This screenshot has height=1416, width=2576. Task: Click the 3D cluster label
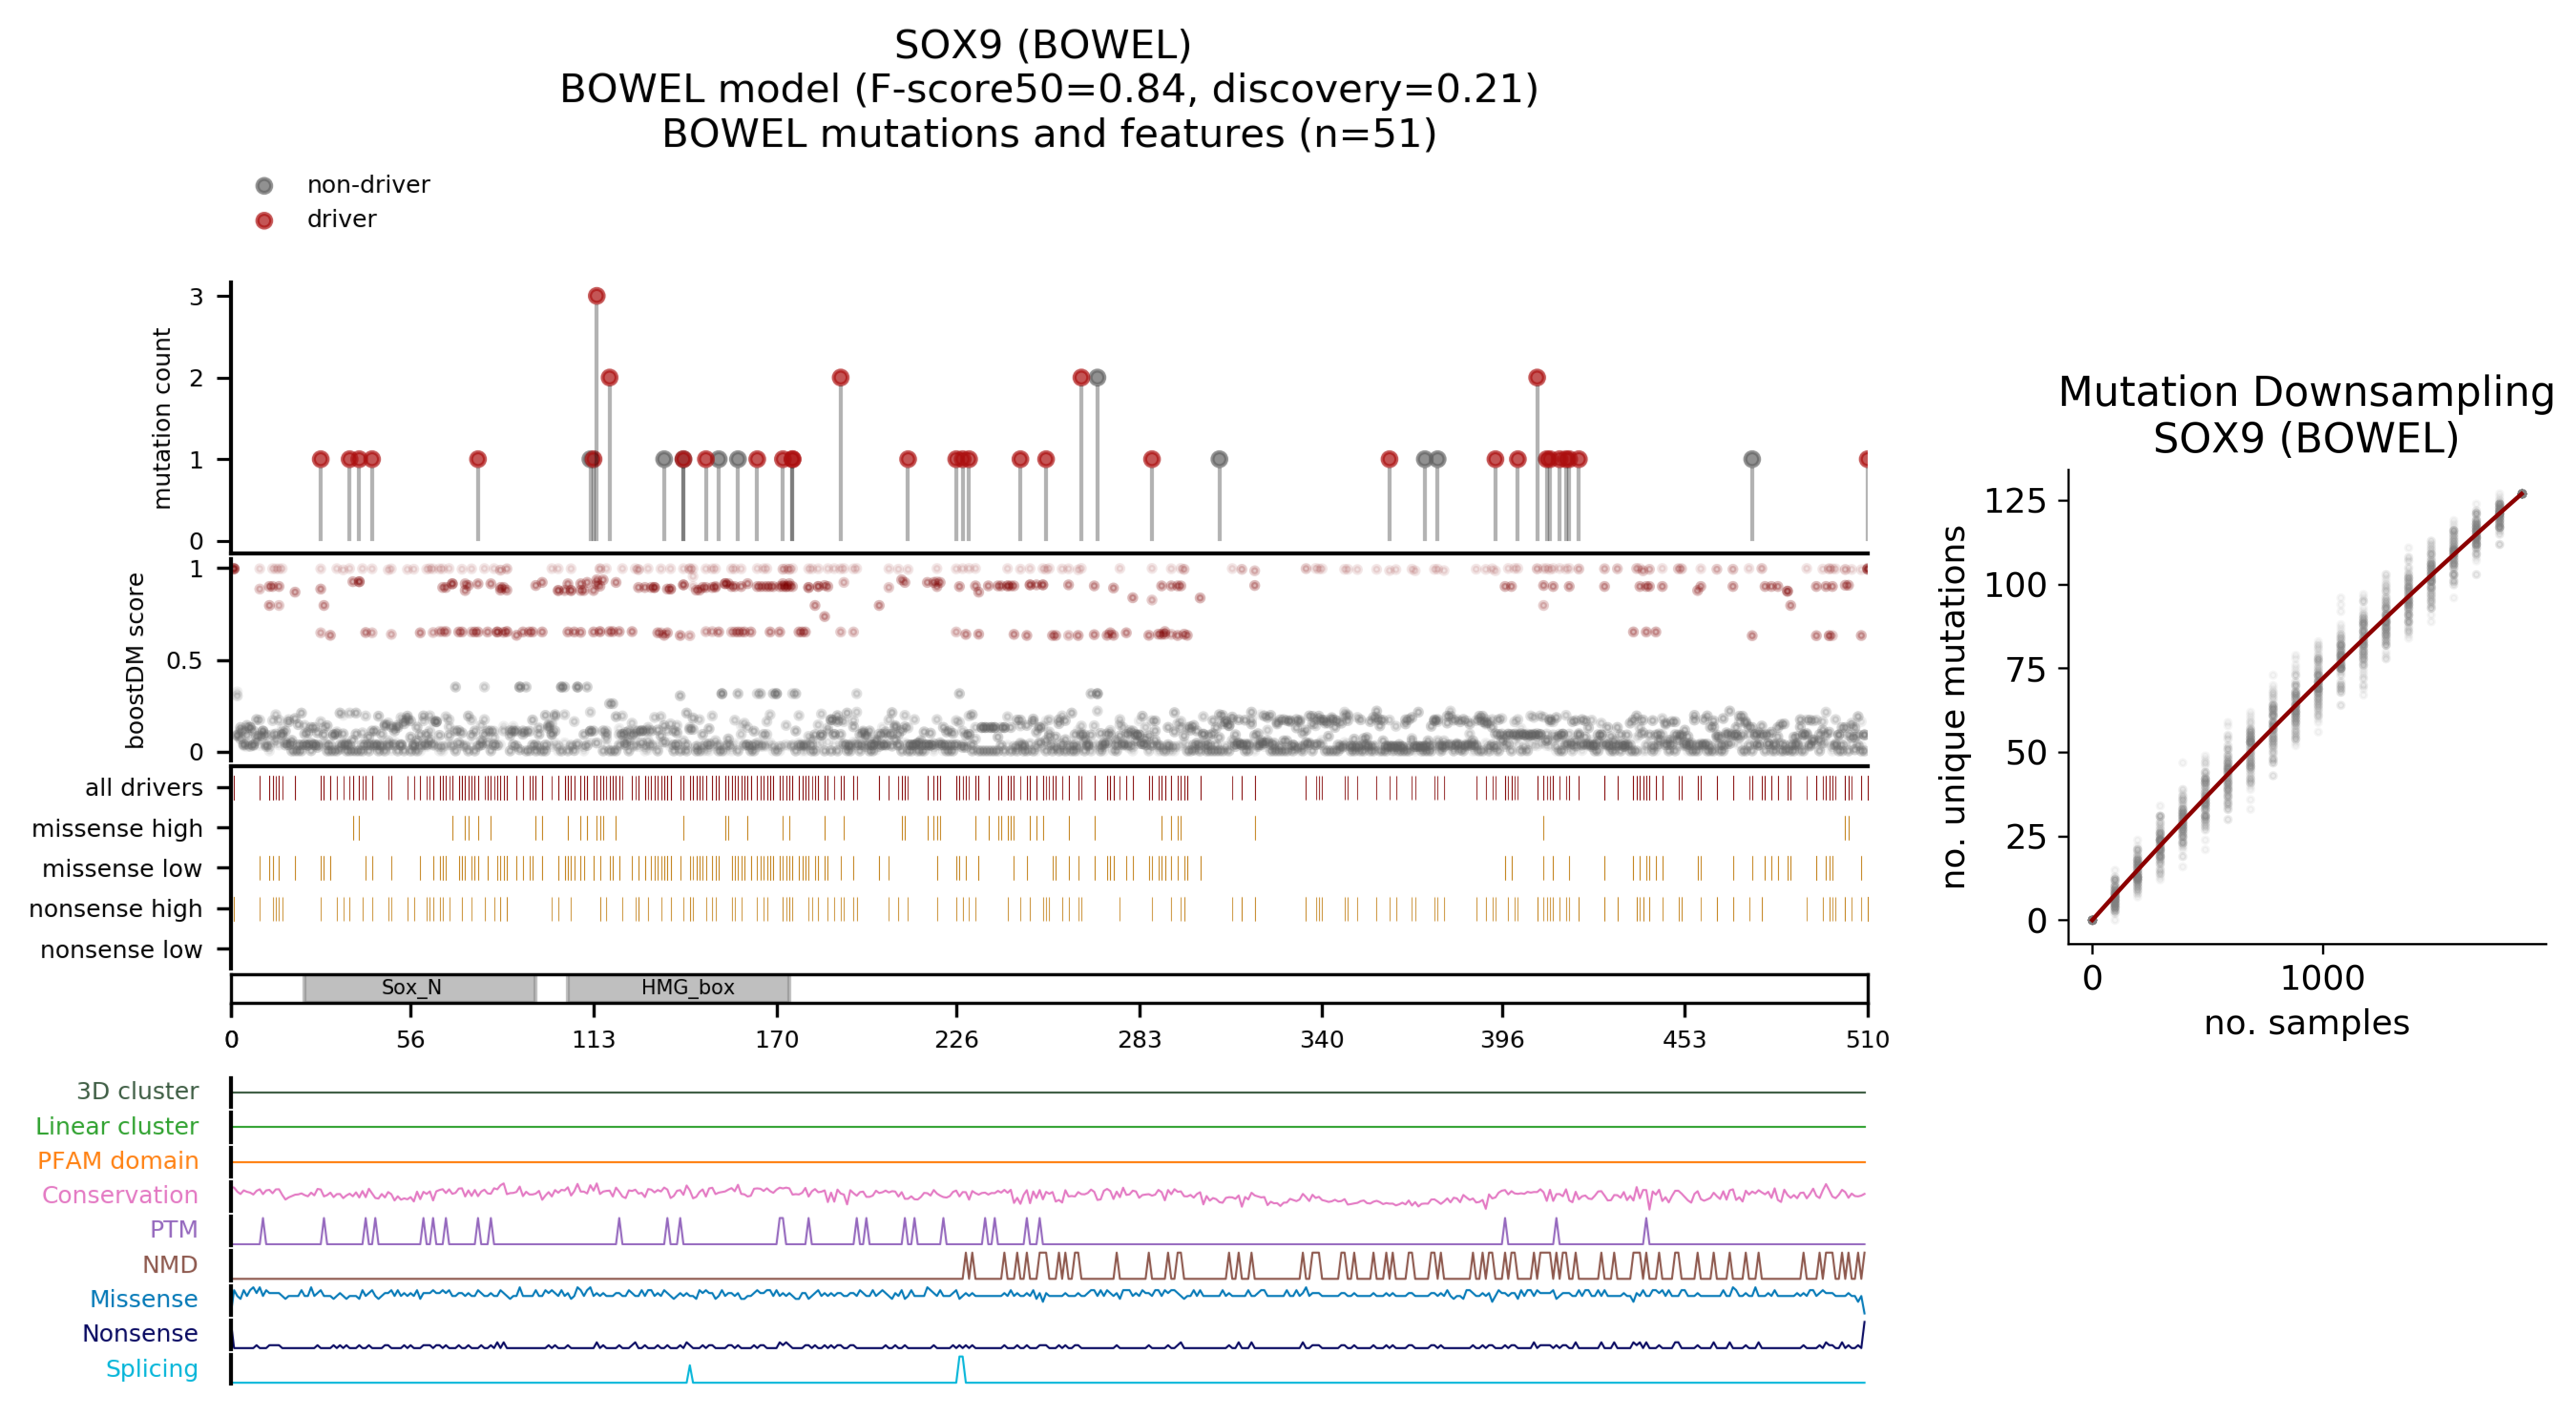point(137,1091)
